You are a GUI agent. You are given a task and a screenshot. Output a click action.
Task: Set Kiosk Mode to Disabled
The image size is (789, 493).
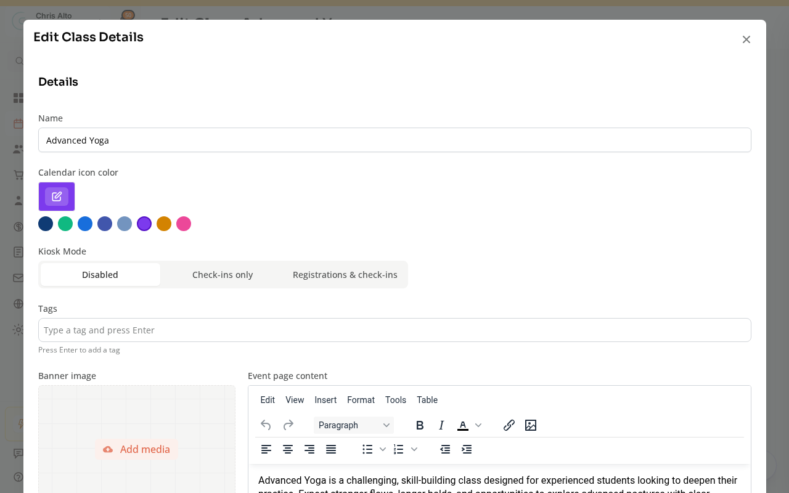pos(100,275)
